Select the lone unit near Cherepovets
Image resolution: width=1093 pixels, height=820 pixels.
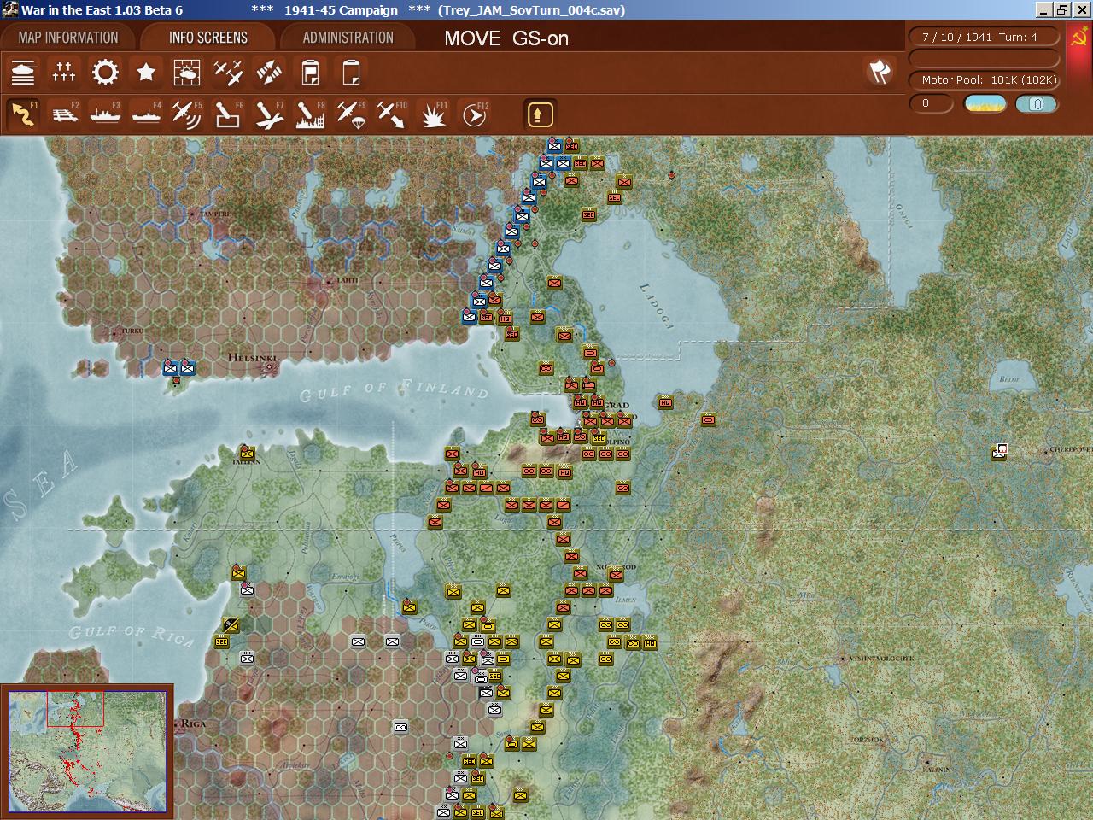(999, 452)
